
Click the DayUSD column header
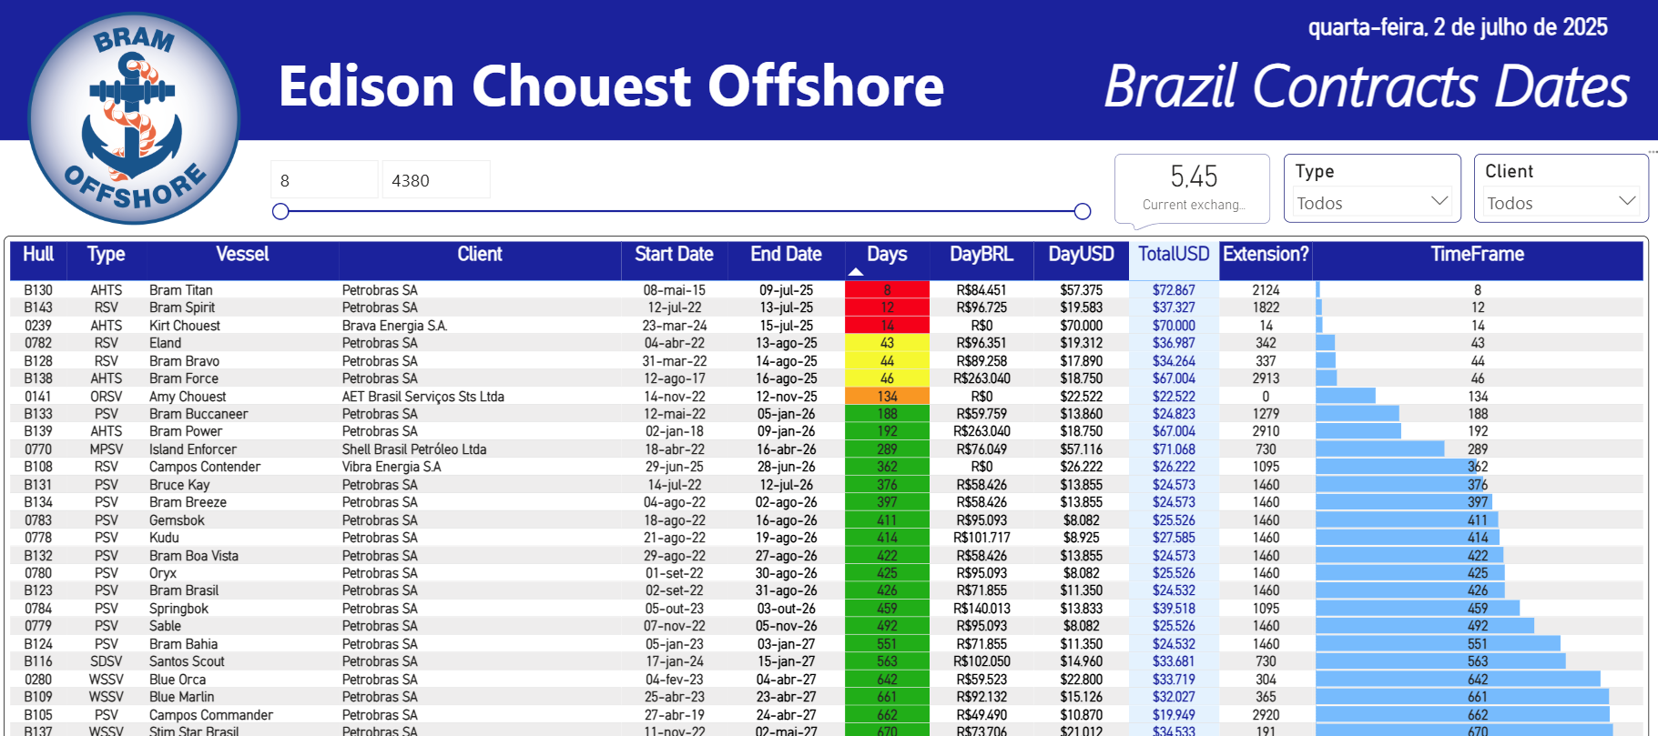click(1081, 255)
